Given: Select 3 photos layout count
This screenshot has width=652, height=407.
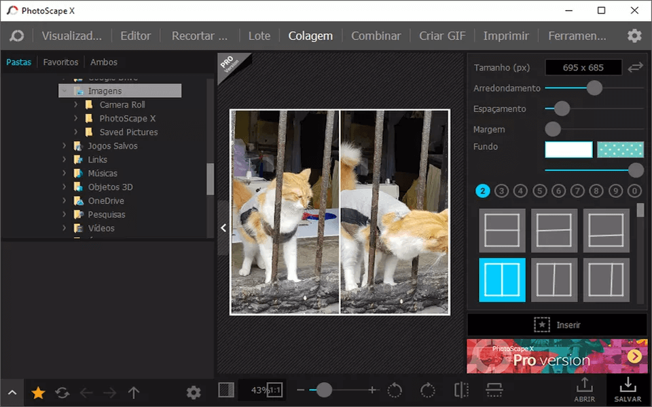Looking at the screenshot, I should point(501,191).
